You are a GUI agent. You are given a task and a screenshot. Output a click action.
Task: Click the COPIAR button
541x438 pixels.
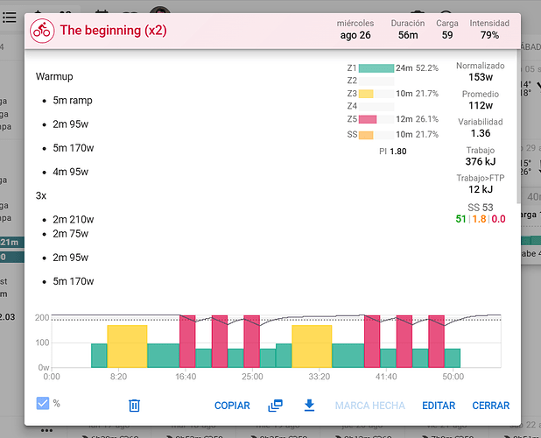tap(232, 406)
